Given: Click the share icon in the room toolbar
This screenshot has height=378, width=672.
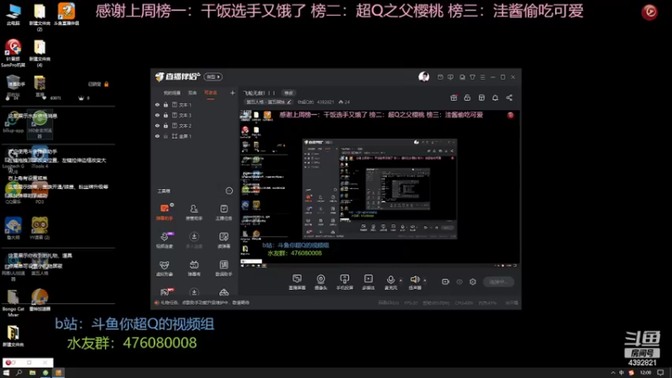Looking at the screenshot, I should coord(509,97).
